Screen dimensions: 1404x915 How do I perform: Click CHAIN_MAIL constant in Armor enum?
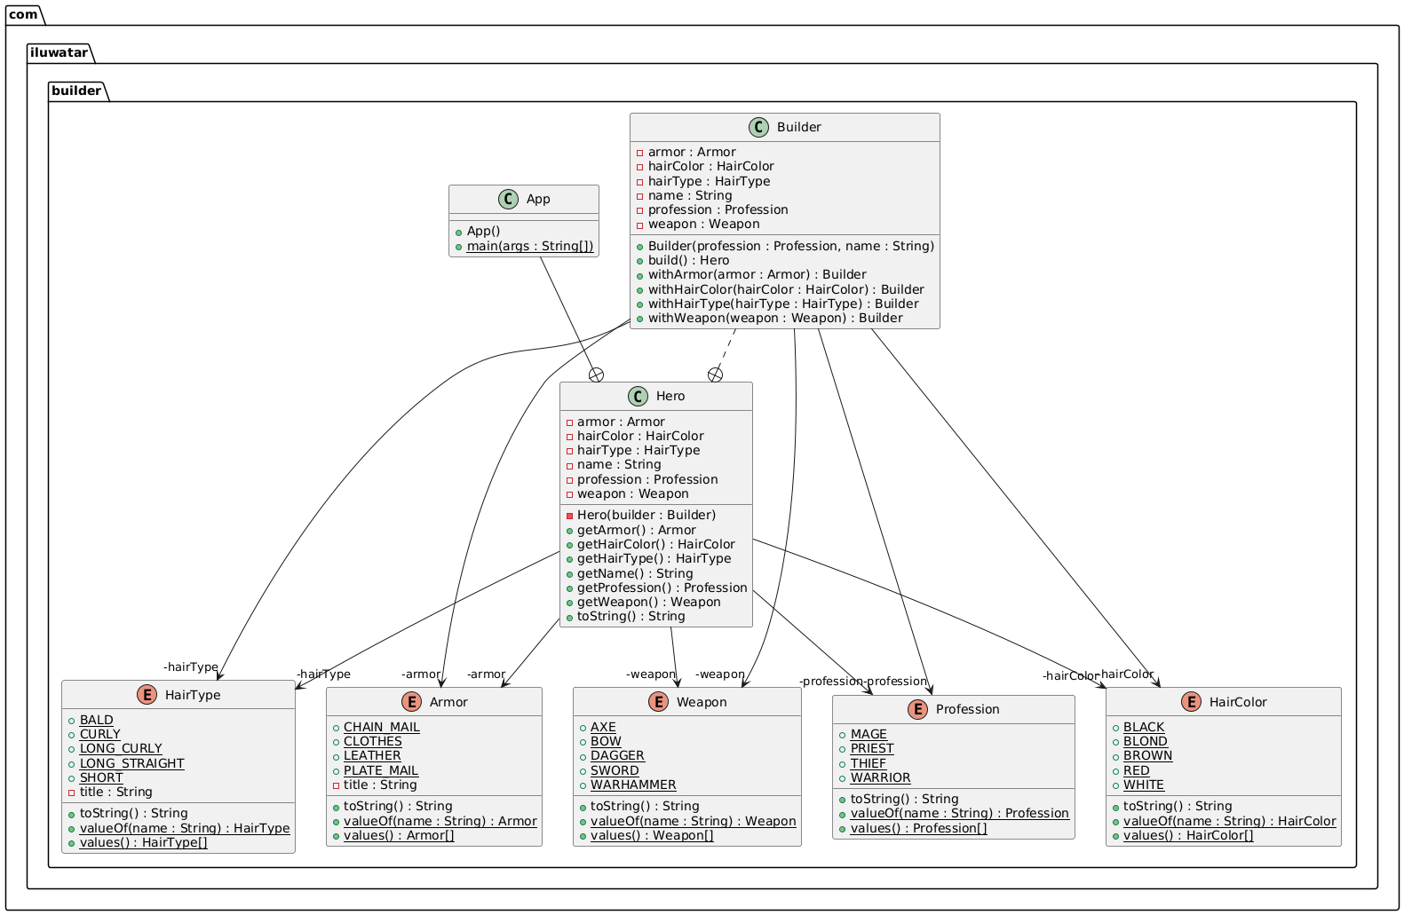coord(382,727)
